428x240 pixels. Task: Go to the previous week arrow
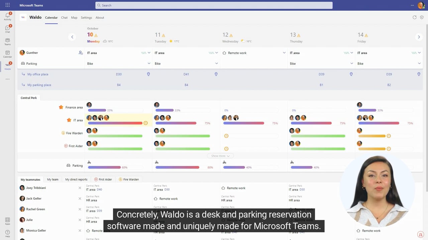coord(72,37)
